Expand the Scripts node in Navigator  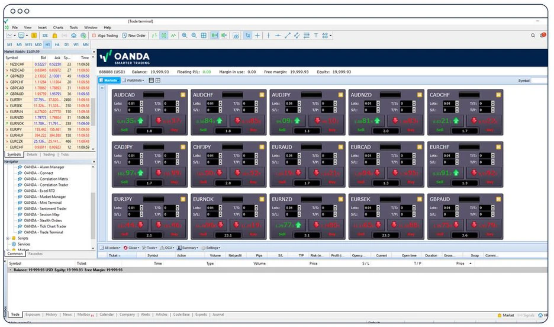[8, 238]
